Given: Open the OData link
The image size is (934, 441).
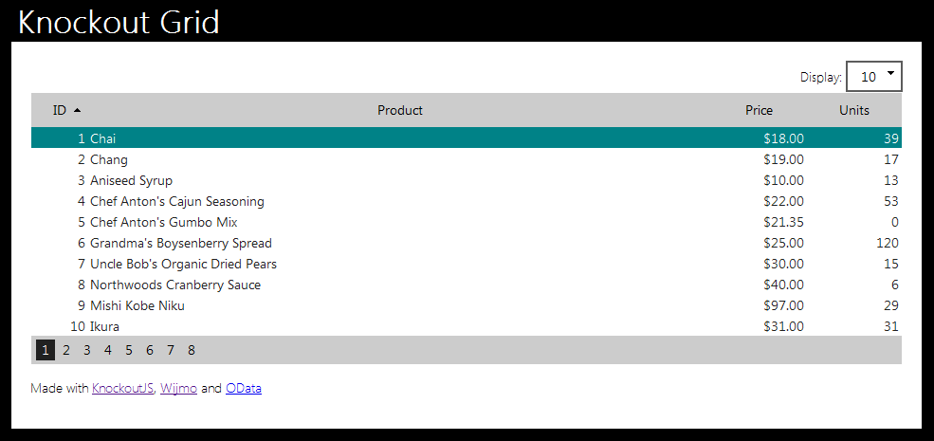Looking at the screenshot, I should point(244,389).
